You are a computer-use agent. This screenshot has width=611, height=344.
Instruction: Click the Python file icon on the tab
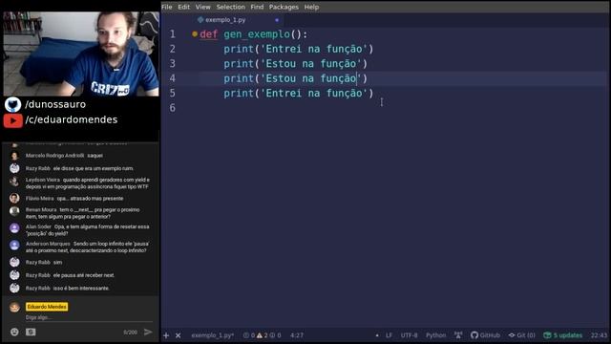tap(200, 19)
